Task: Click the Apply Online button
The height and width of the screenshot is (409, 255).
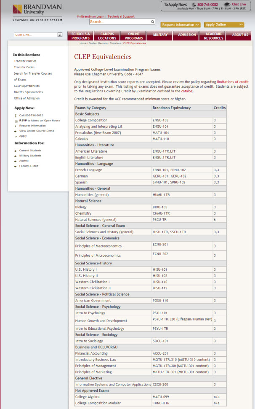Action: [224, 25]
